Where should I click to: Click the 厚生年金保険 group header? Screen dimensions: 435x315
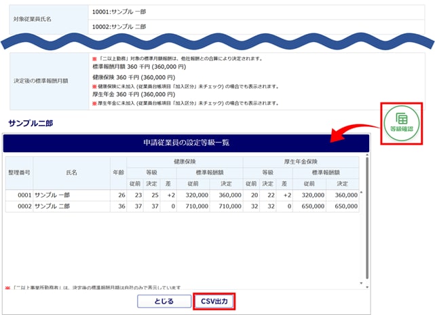(x=301, y=162)
